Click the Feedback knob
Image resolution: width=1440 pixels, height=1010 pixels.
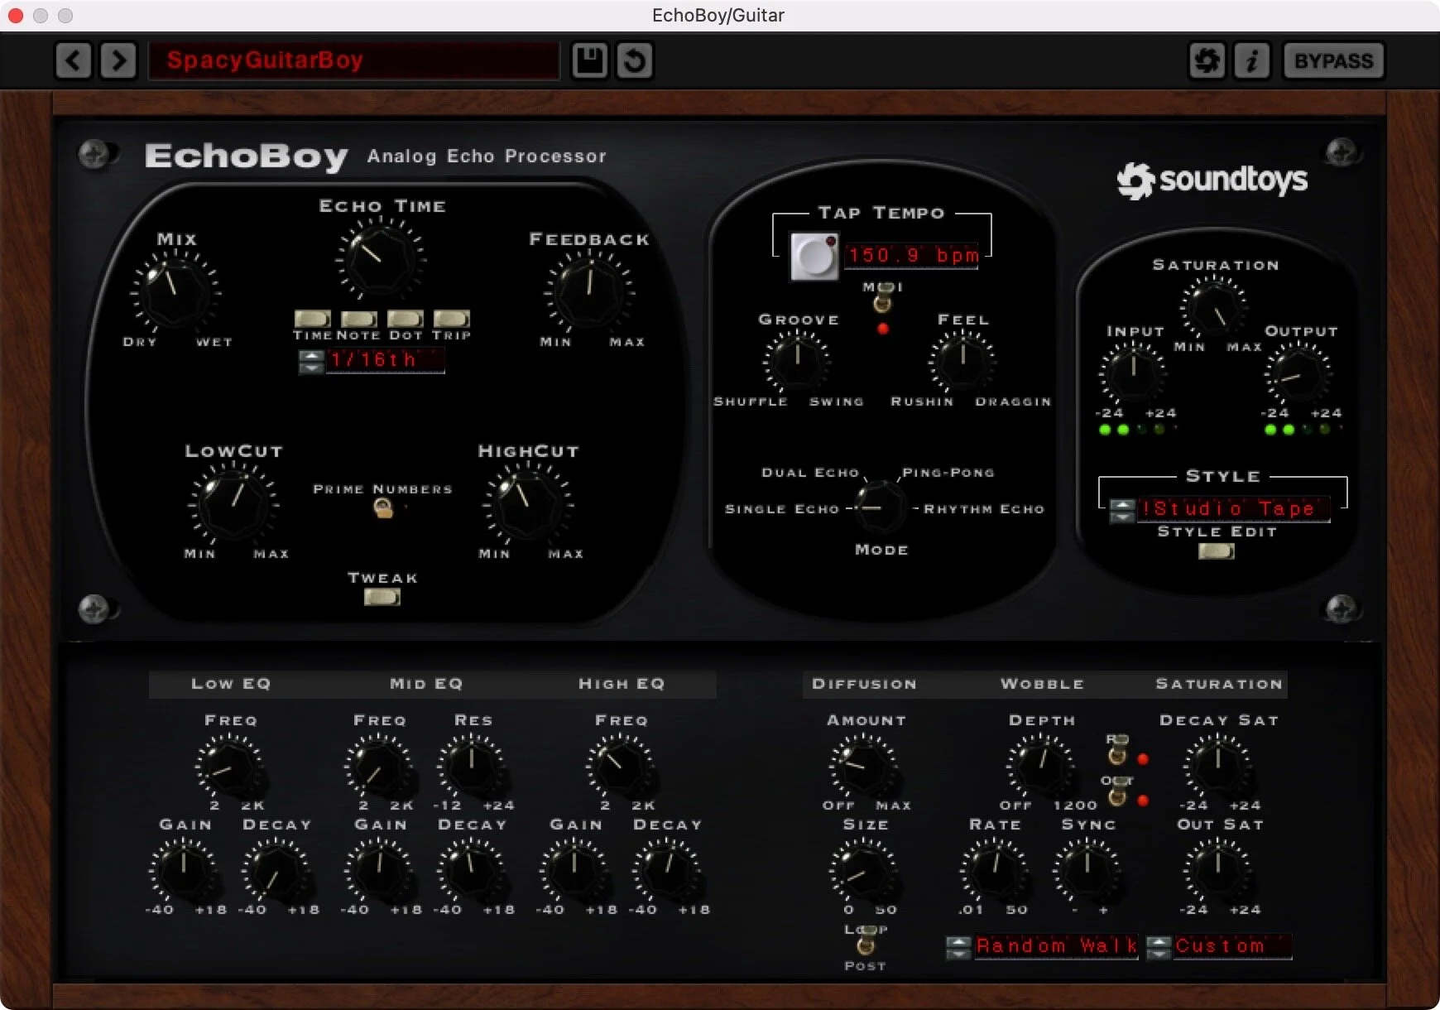point(589,291)
